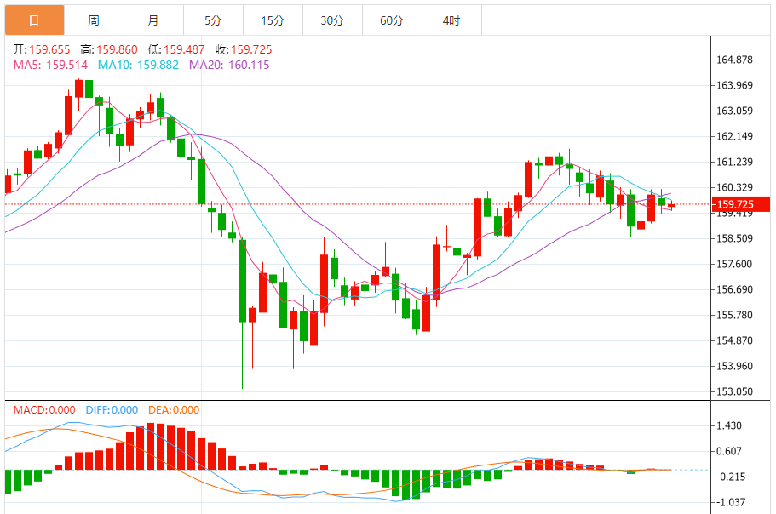Click the 153.050 price axis label
This screenshot has width=776, height=514.
pyautogui.click(x=734, y=391)
